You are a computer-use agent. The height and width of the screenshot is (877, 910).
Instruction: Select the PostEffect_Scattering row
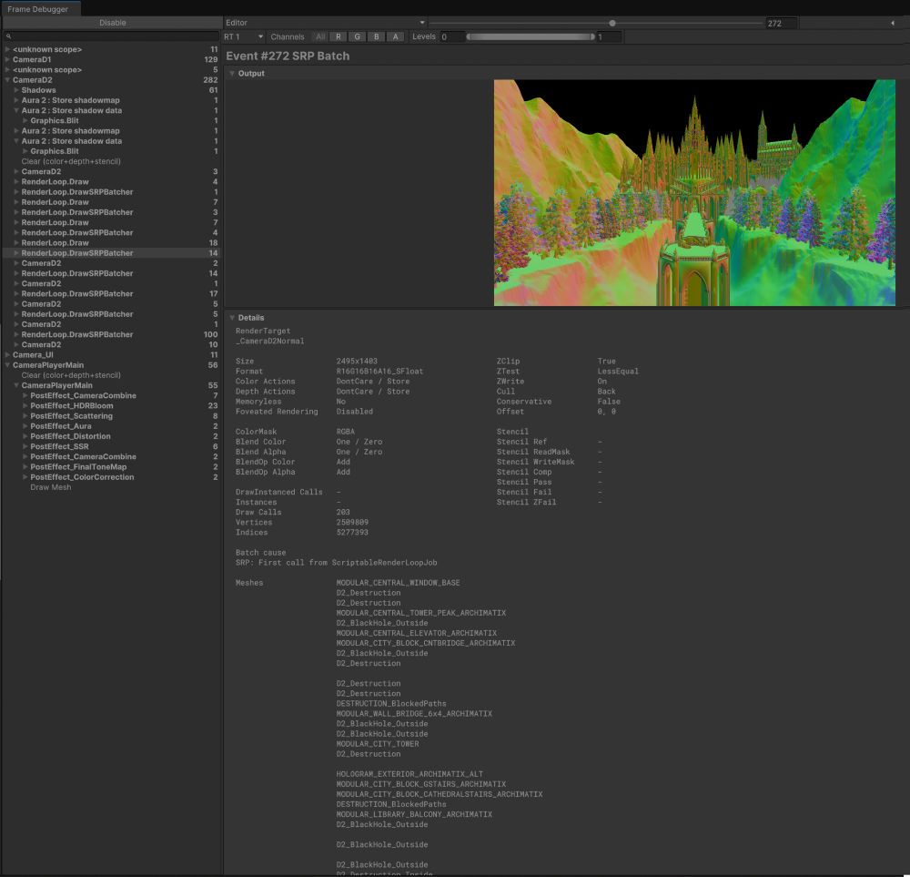click(x=111, y=416)
